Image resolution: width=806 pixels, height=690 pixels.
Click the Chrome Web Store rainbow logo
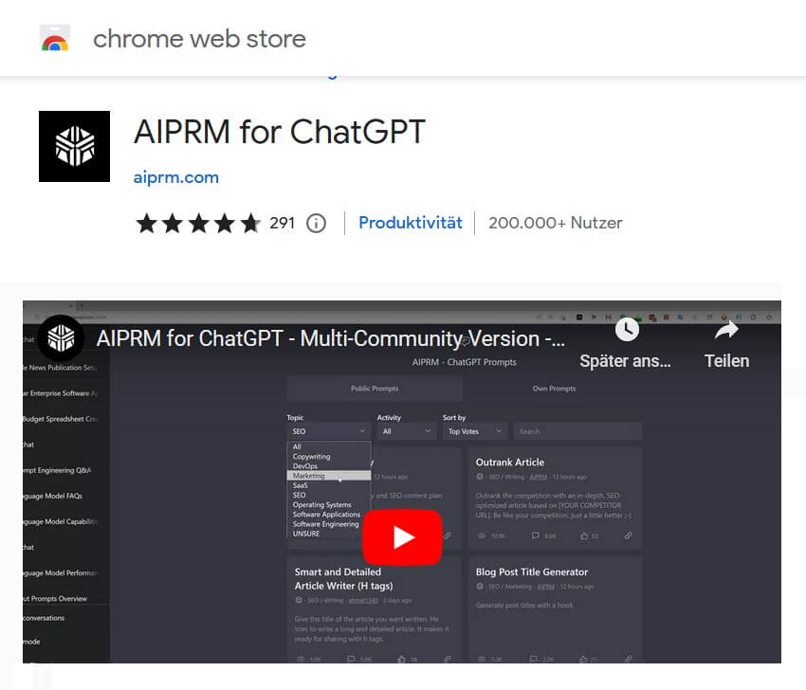click(x=55, y=39)
